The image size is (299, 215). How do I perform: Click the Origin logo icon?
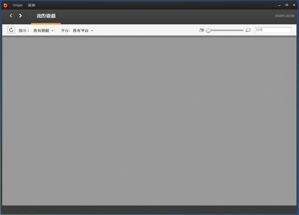tap(5, 5)
